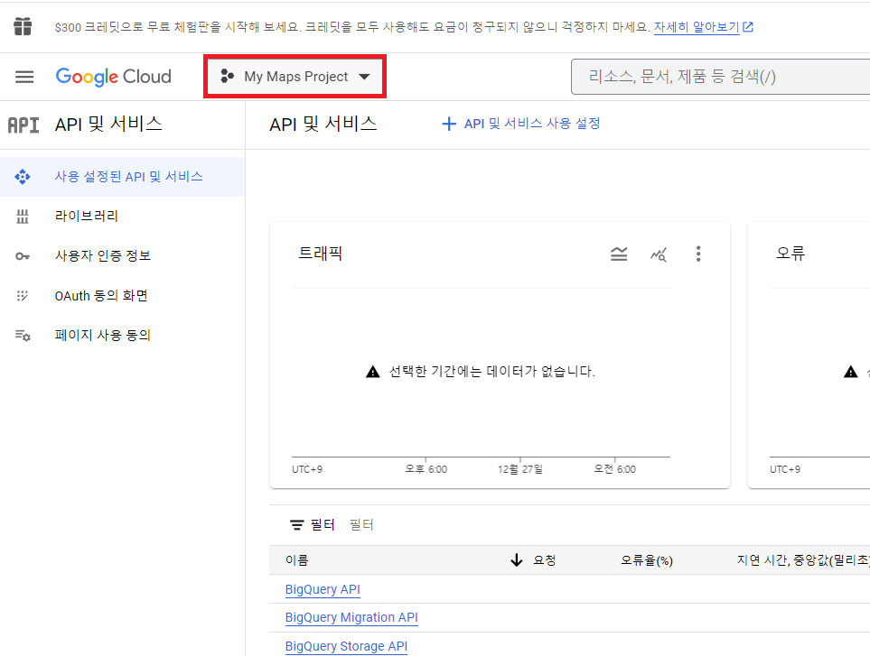Screen dimensions: 870x656
Task: Click the 오후 6:00 axis label
Action: pyautogui.click(x=426, y=469)
